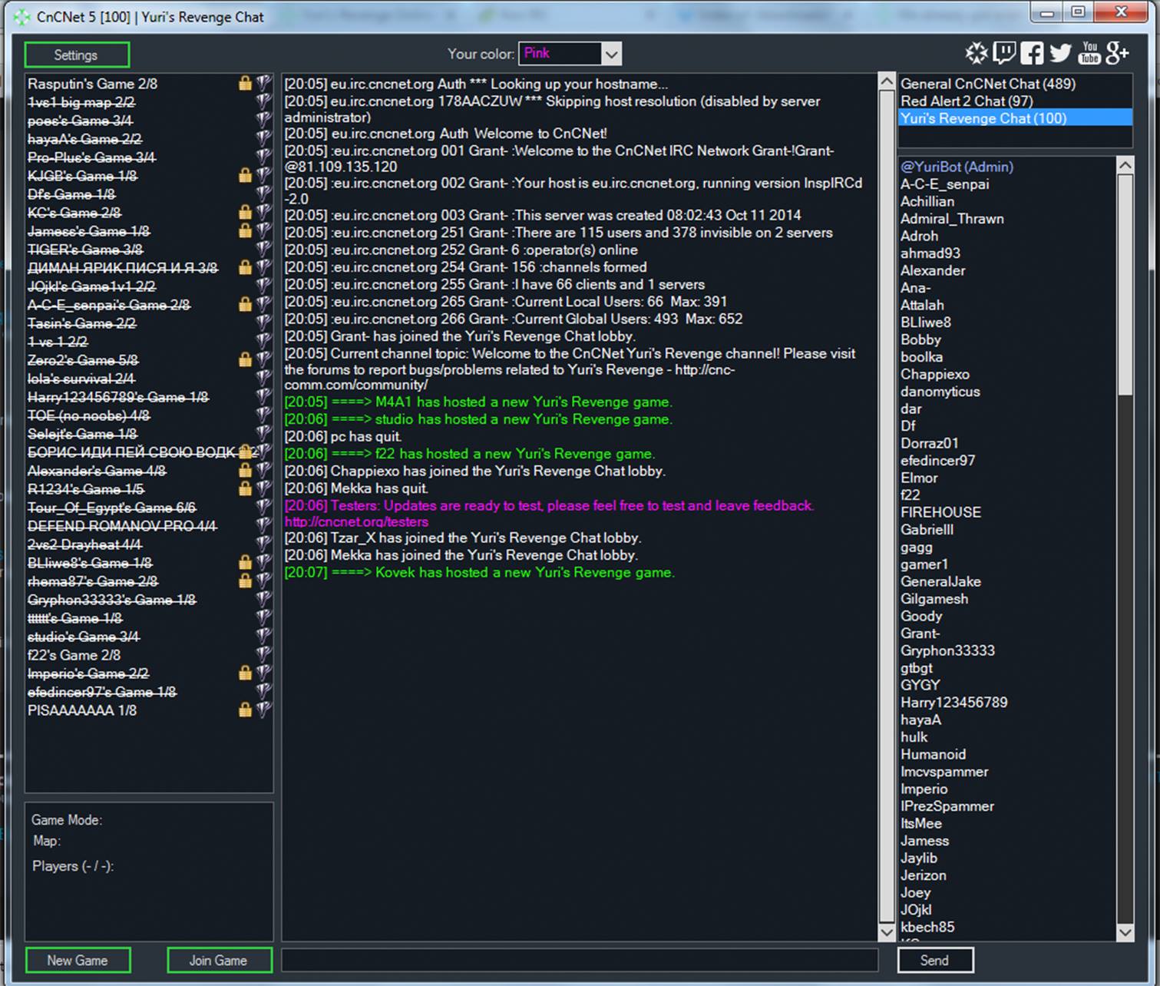The width and height of the screenshot is (1160, 986).
Task: Click the lock icon on PISAAAAAAA row
Action: coord(245,710)
